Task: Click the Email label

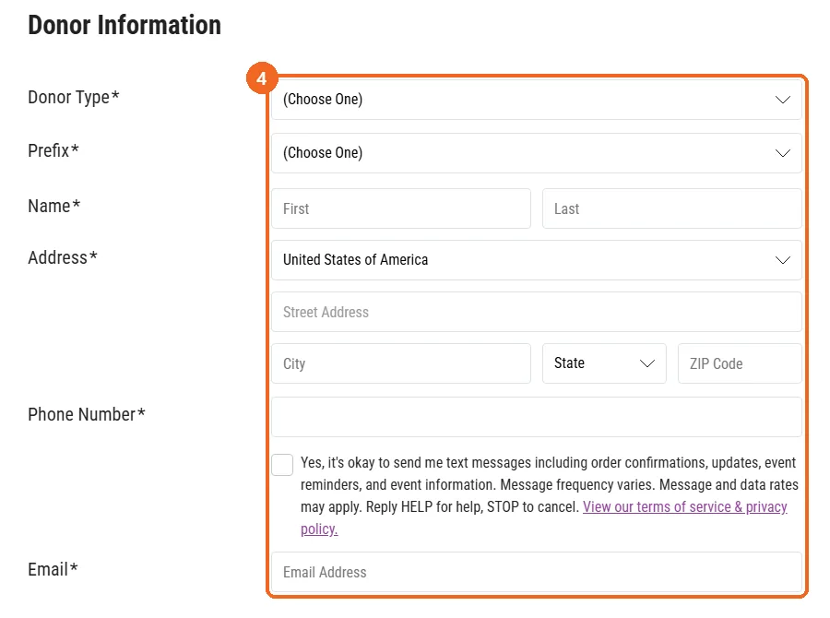Action: 53,569
